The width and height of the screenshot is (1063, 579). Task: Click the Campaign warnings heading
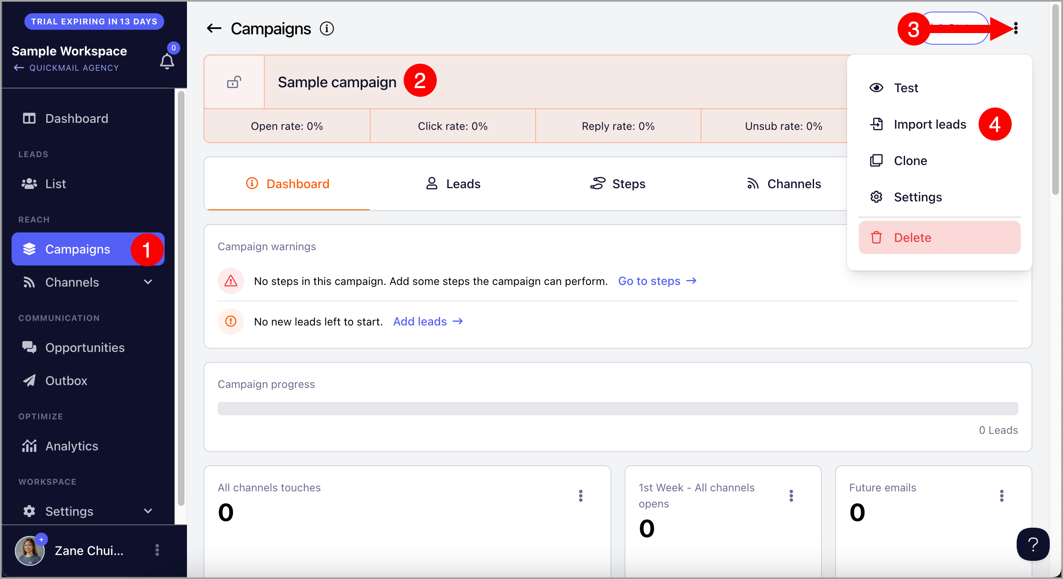[267, 246]
